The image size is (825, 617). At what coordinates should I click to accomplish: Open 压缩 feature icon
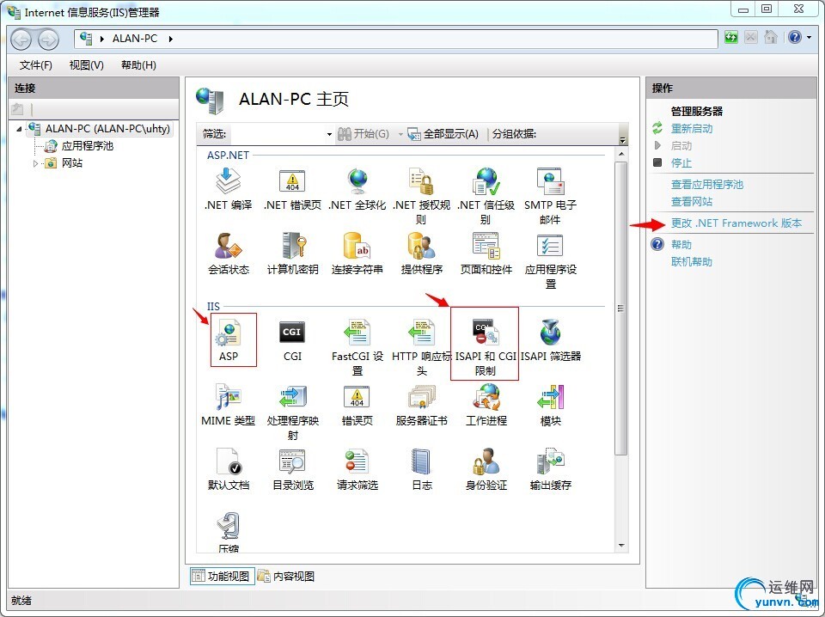coord(228,531)
